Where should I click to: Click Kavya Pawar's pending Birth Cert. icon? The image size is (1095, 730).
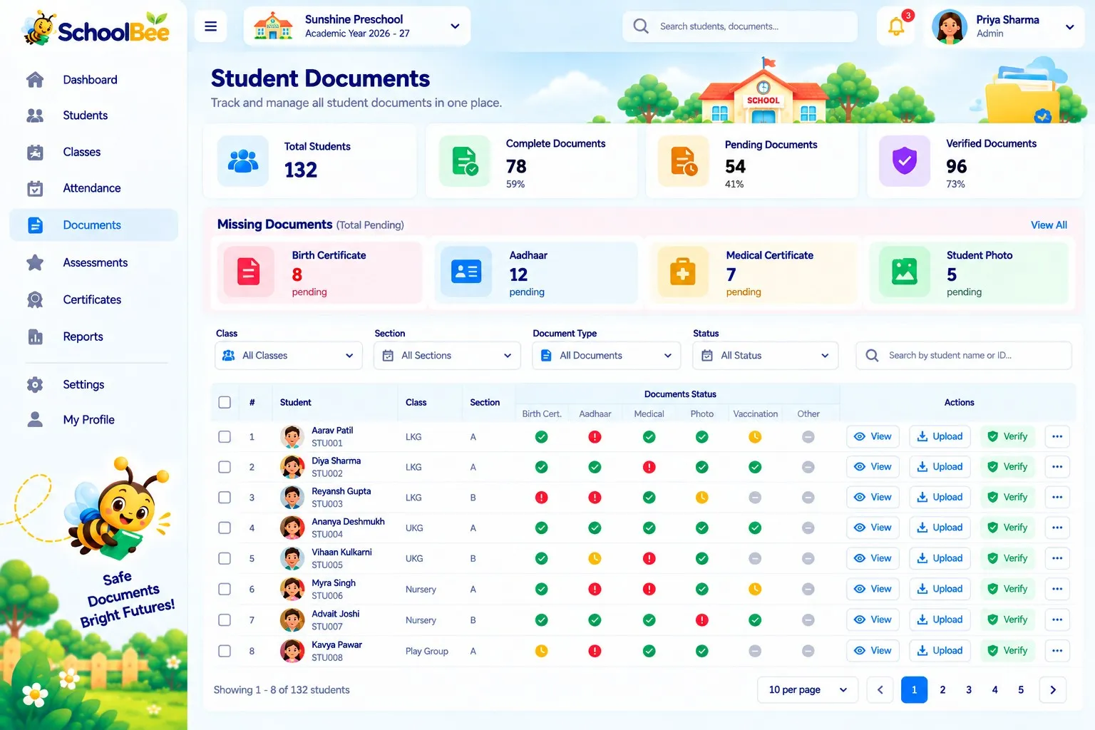(542, 651)
